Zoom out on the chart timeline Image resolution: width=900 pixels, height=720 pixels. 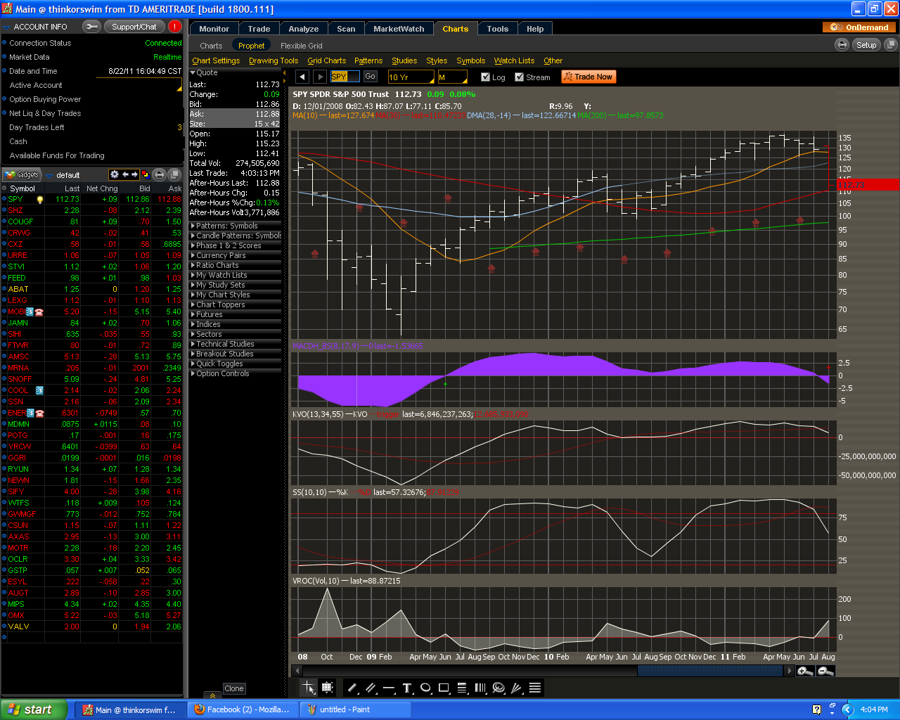click(825, 671)
